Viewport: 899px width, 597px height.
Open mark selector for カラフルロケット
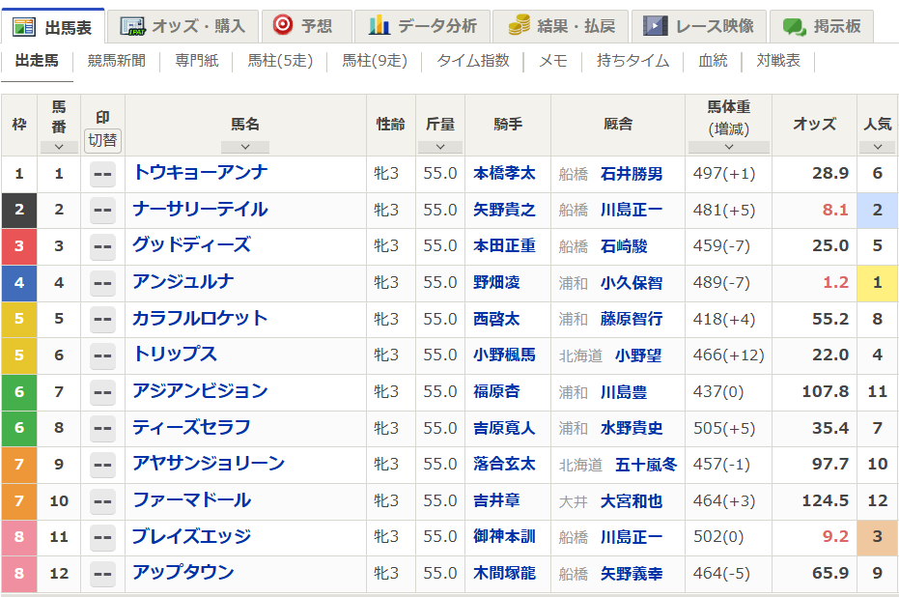102,319
